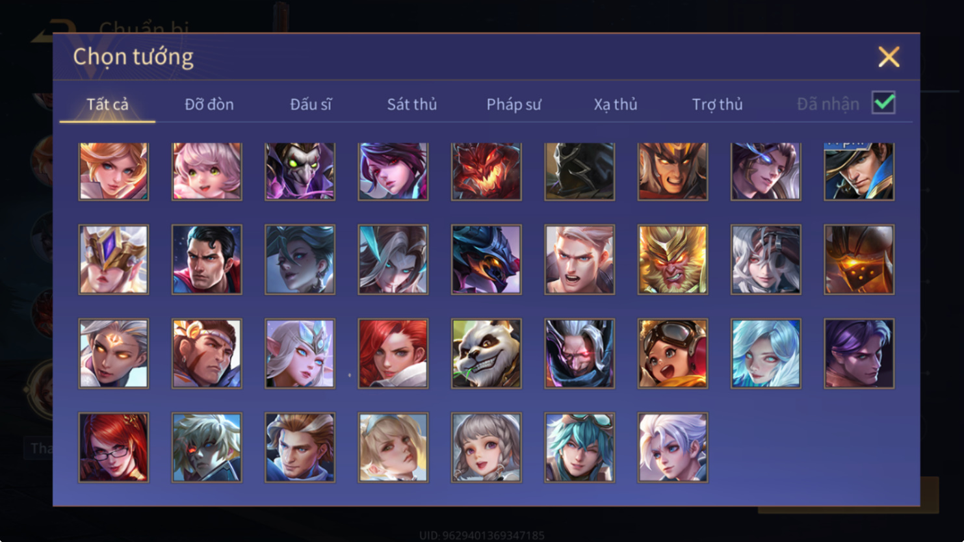The width and height of the screenshot is (964, 542).
Task: Open the Sát thủ tab
Action: pyautogui.click(x=412, y=104)
